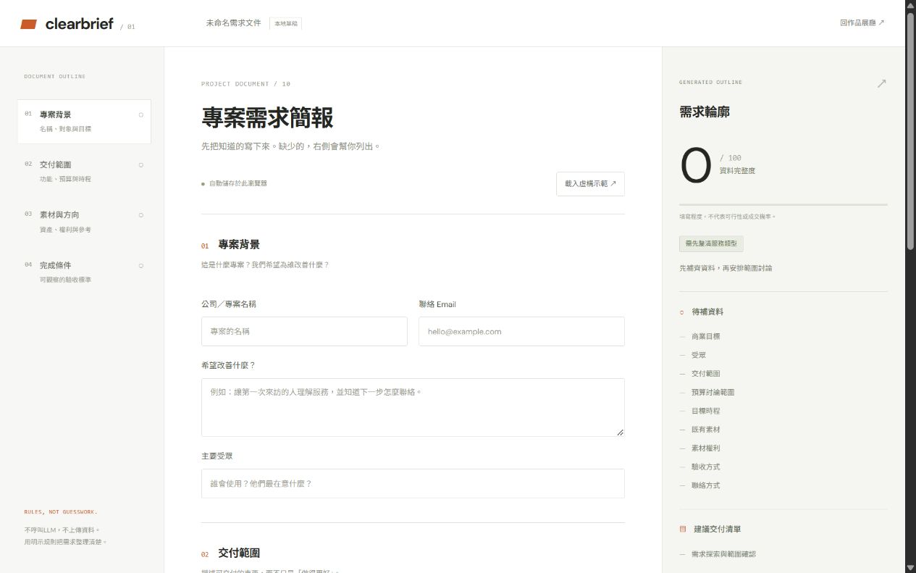Click 商業目標 in the 待補資料 list
916x573 pixels.
(x=705, y=337)
